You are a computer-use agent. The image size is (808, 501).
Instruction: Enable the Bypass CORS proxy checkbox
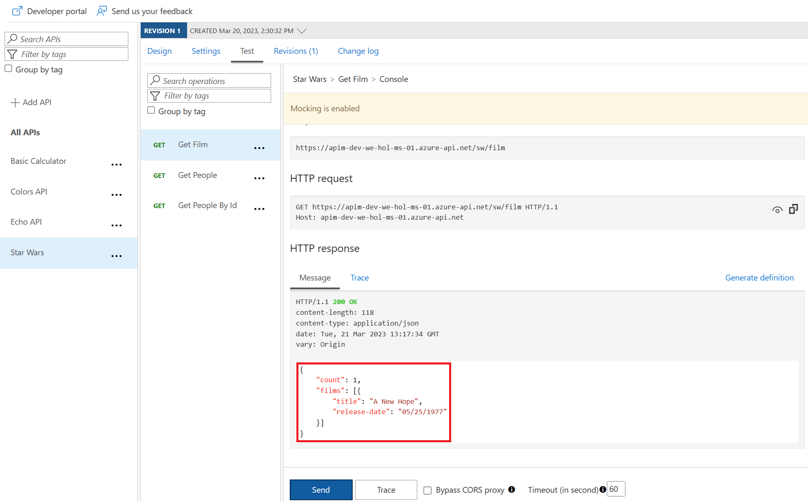pyautogui.click(x=427, y=490)
